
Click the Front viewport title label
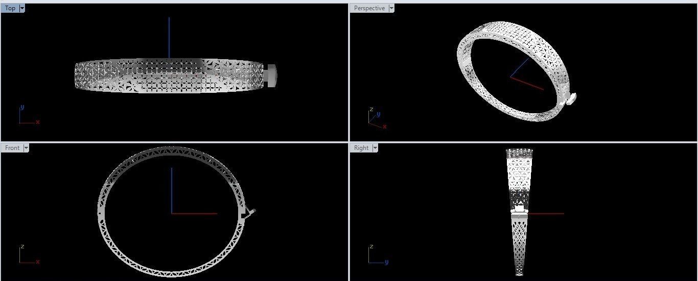click(12, 148)
